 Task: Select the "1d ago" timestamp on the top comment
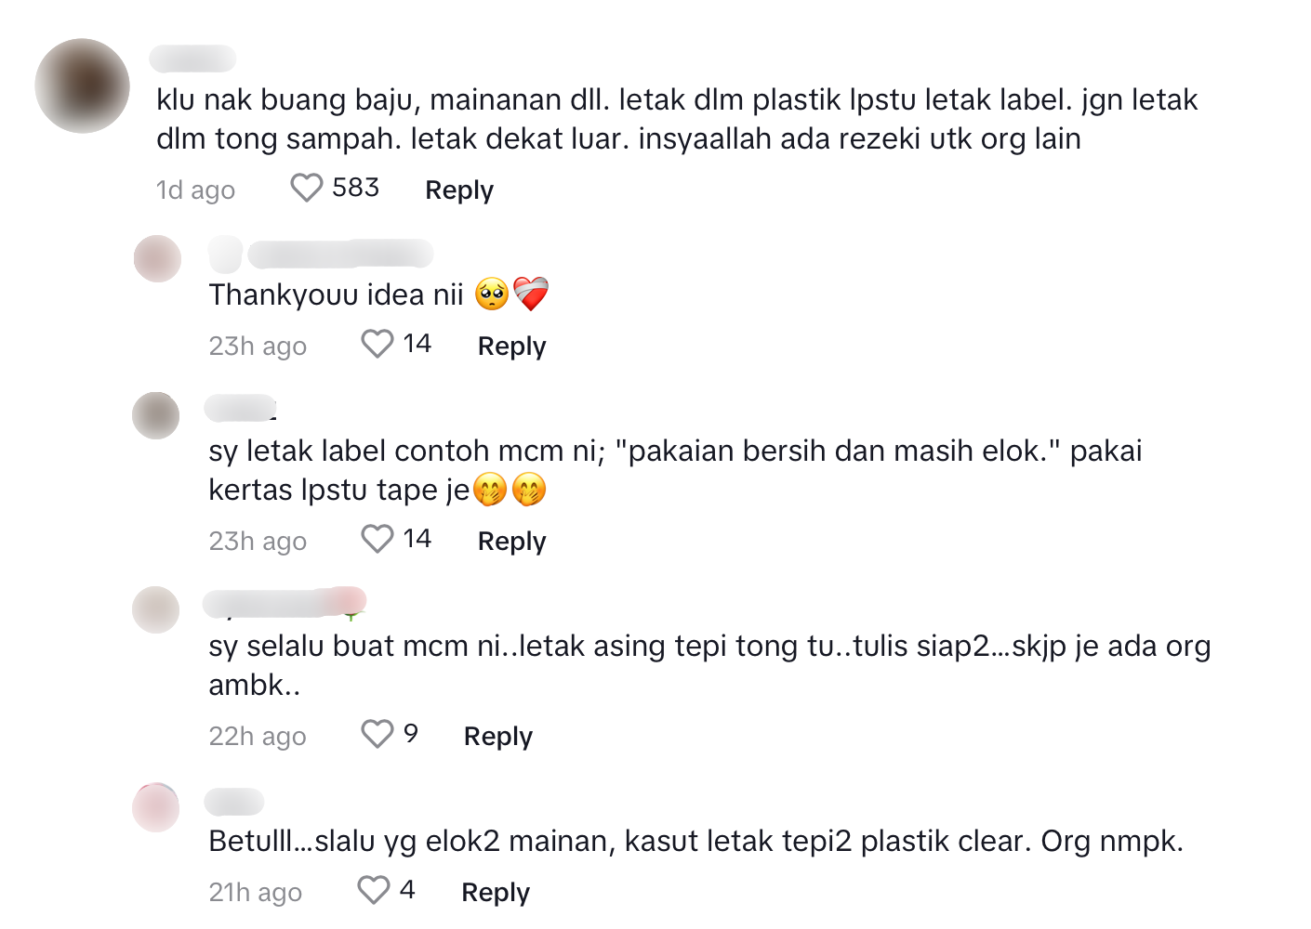point(195,190)
